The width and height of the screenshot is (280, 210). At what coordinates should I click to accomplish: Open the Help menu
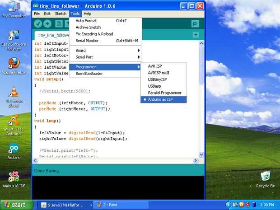pos(88,14)
